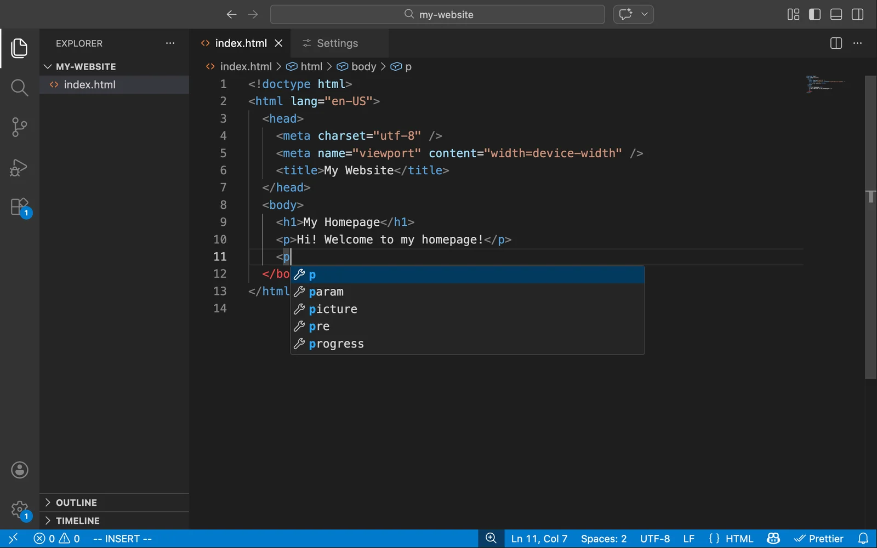Toggle the secondary sidebar visibility
877x548 pixels.
(857, 14)
